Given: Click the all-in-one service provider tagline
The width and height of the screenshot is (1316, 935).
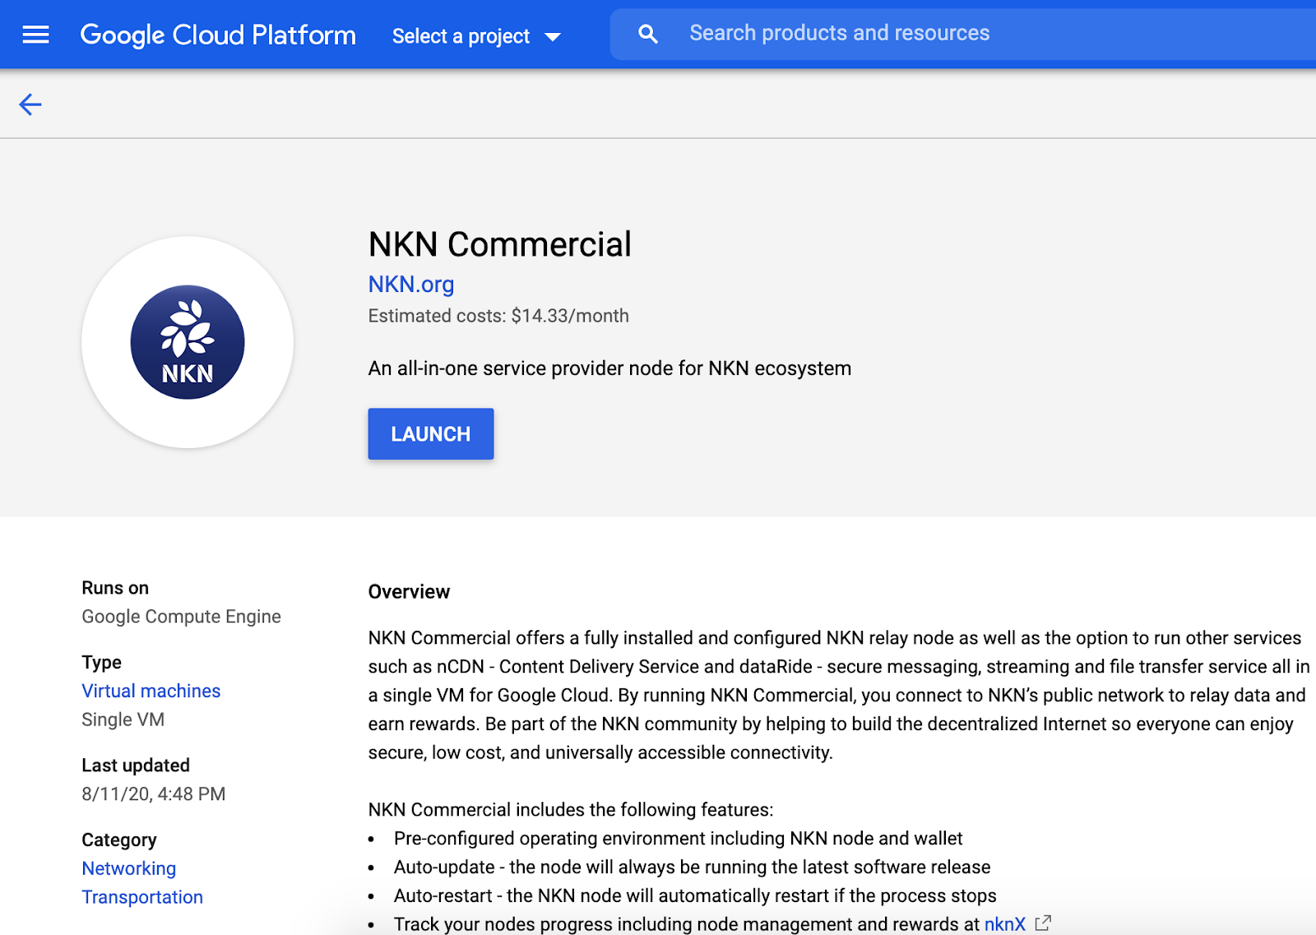Looking at the screenshot, I should coord(609,368).
